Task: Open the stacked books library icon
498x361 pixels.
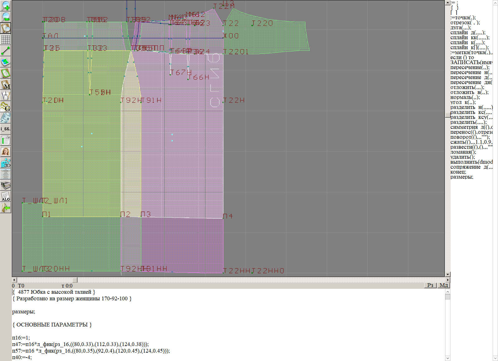Action: click(x=6, y=185)
